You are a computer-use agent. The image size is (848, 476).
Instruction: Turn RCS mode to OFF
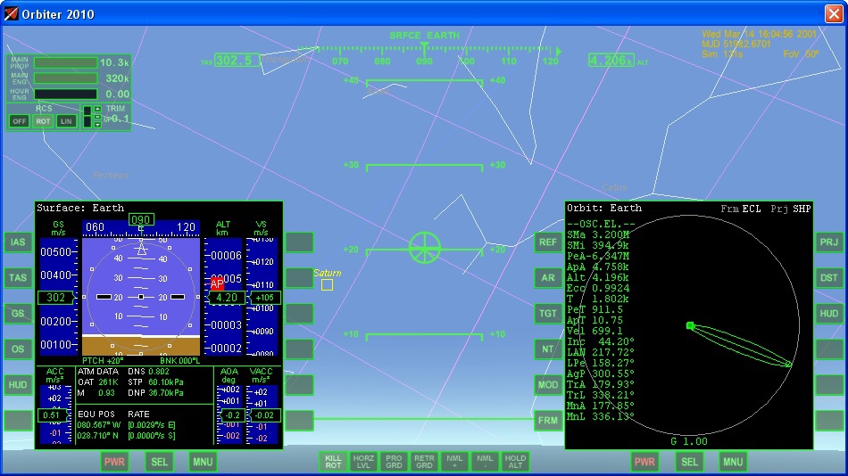pos(19,121)
